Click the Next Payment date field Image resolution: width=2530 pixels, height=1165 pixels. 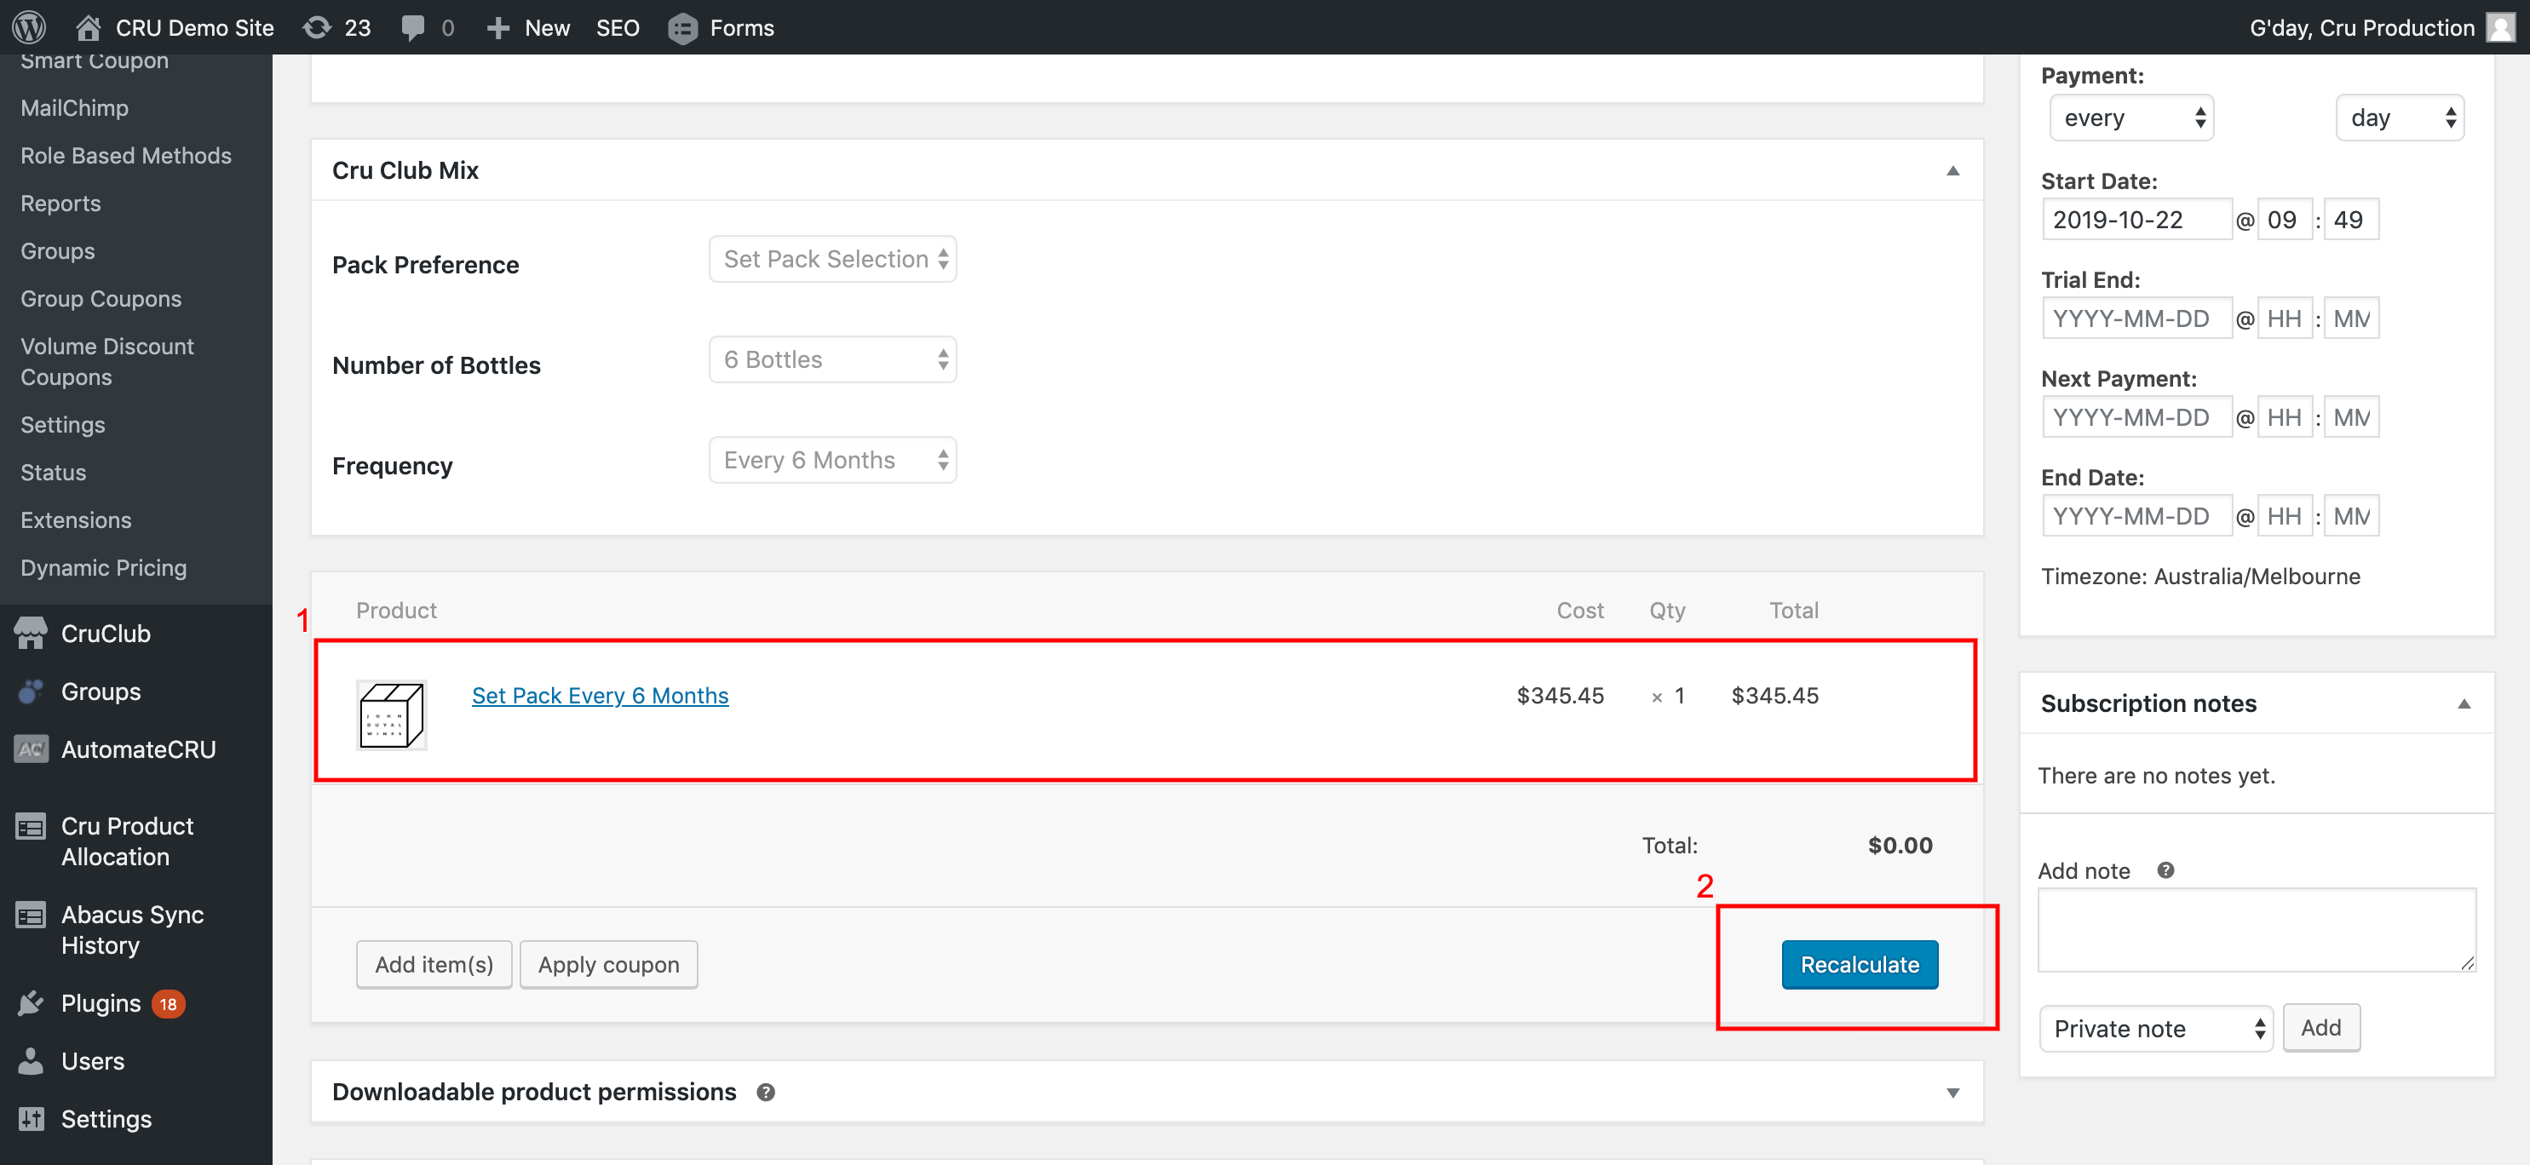(2137, 417)
